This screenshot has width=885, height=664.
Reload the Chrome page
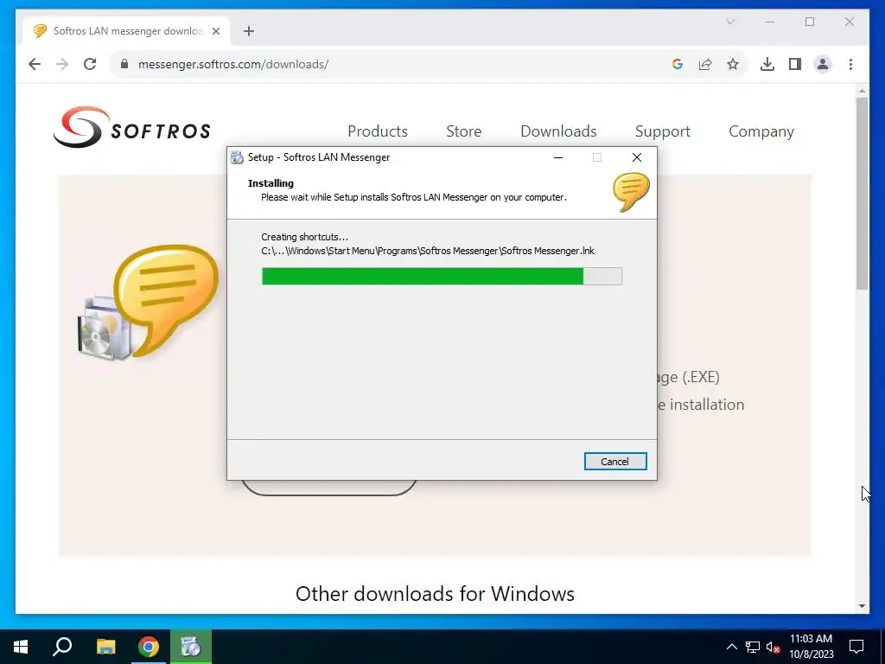pyautogui.click(x=90, y=64)
